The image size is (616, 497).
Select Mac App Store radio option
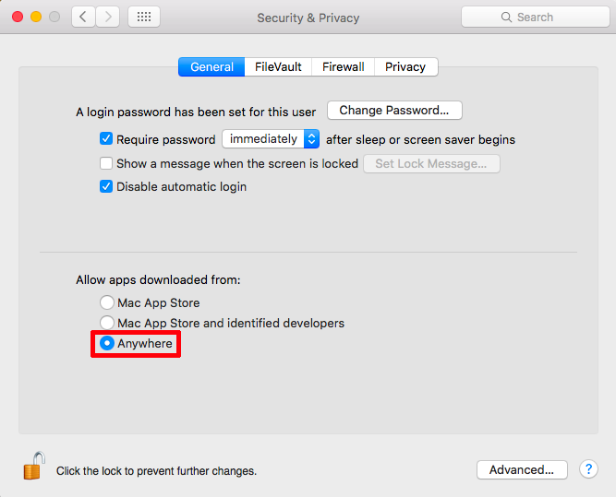tap(107, 302)
